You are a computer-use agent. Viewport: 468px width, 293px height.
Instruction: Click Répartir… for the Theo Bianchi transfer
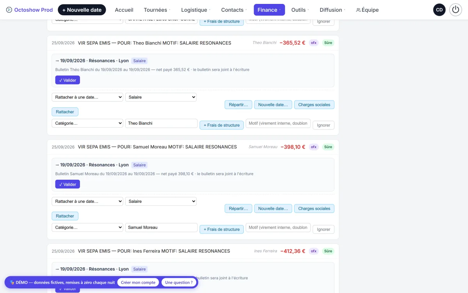pyautogui.click(x=238, y=105)
